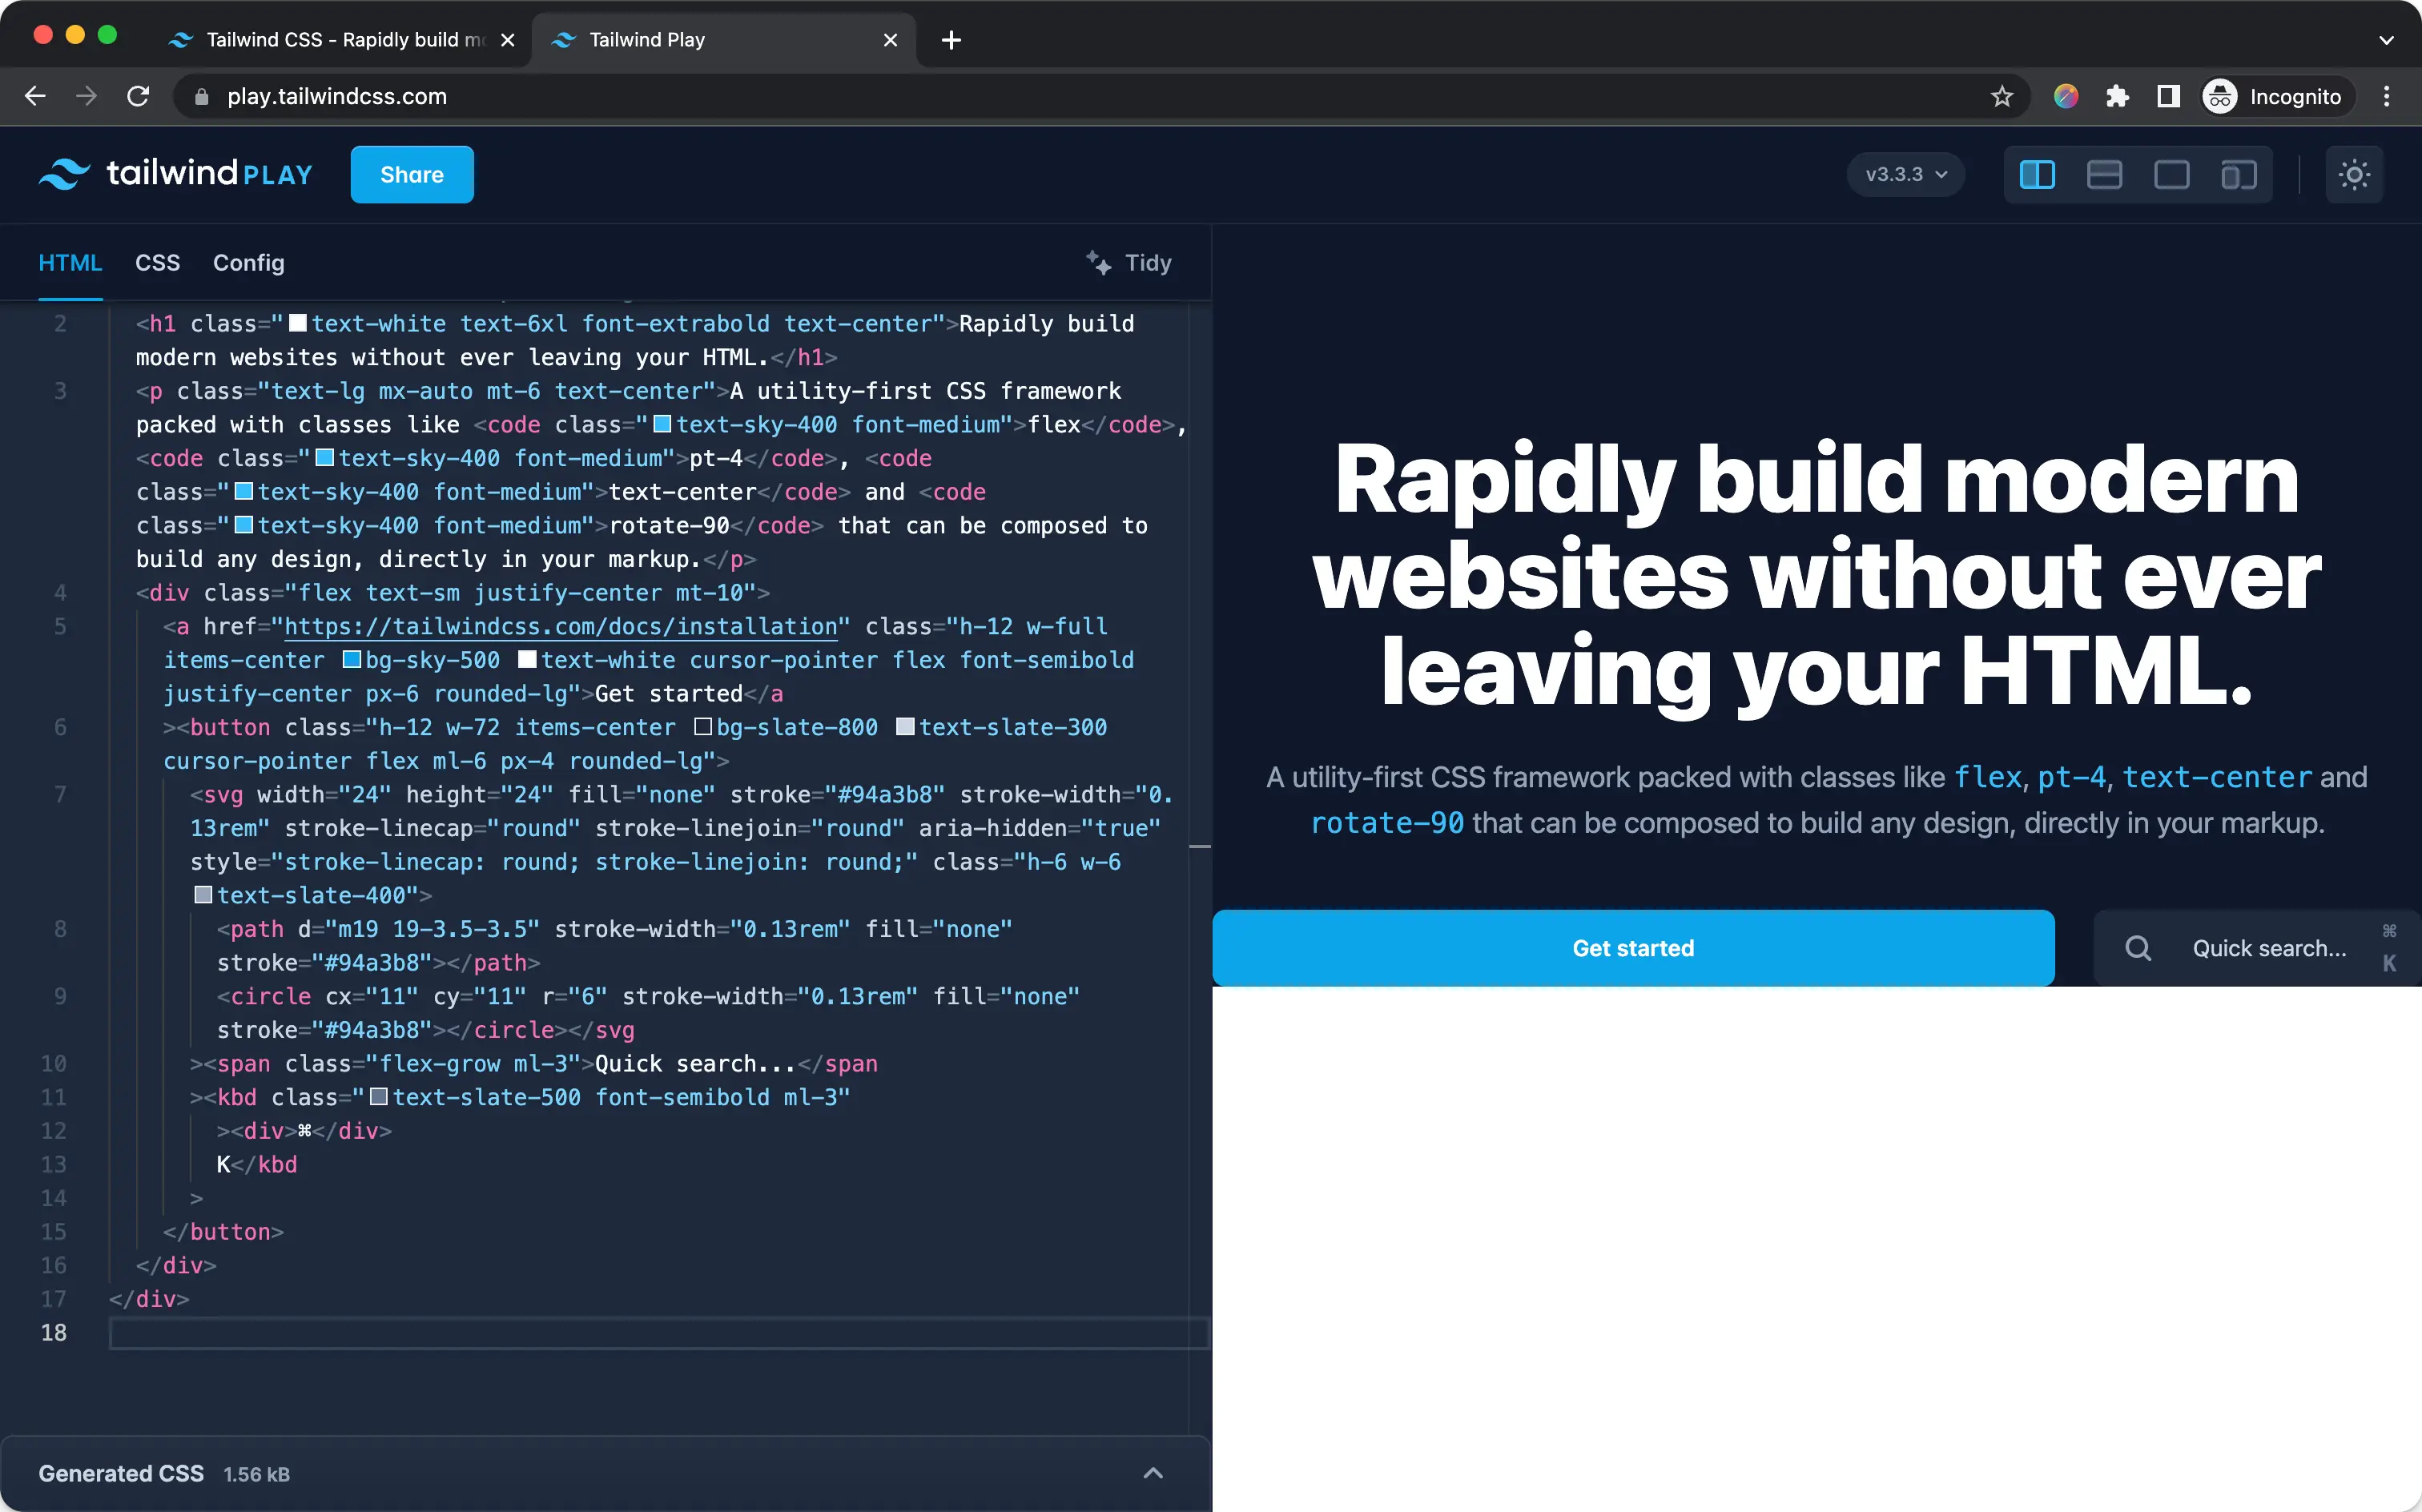Close the Tailwind CSS - Rapidly build tab
Image resolution: width=2422 pixels, height=1512 pixels.
(507, 40)
